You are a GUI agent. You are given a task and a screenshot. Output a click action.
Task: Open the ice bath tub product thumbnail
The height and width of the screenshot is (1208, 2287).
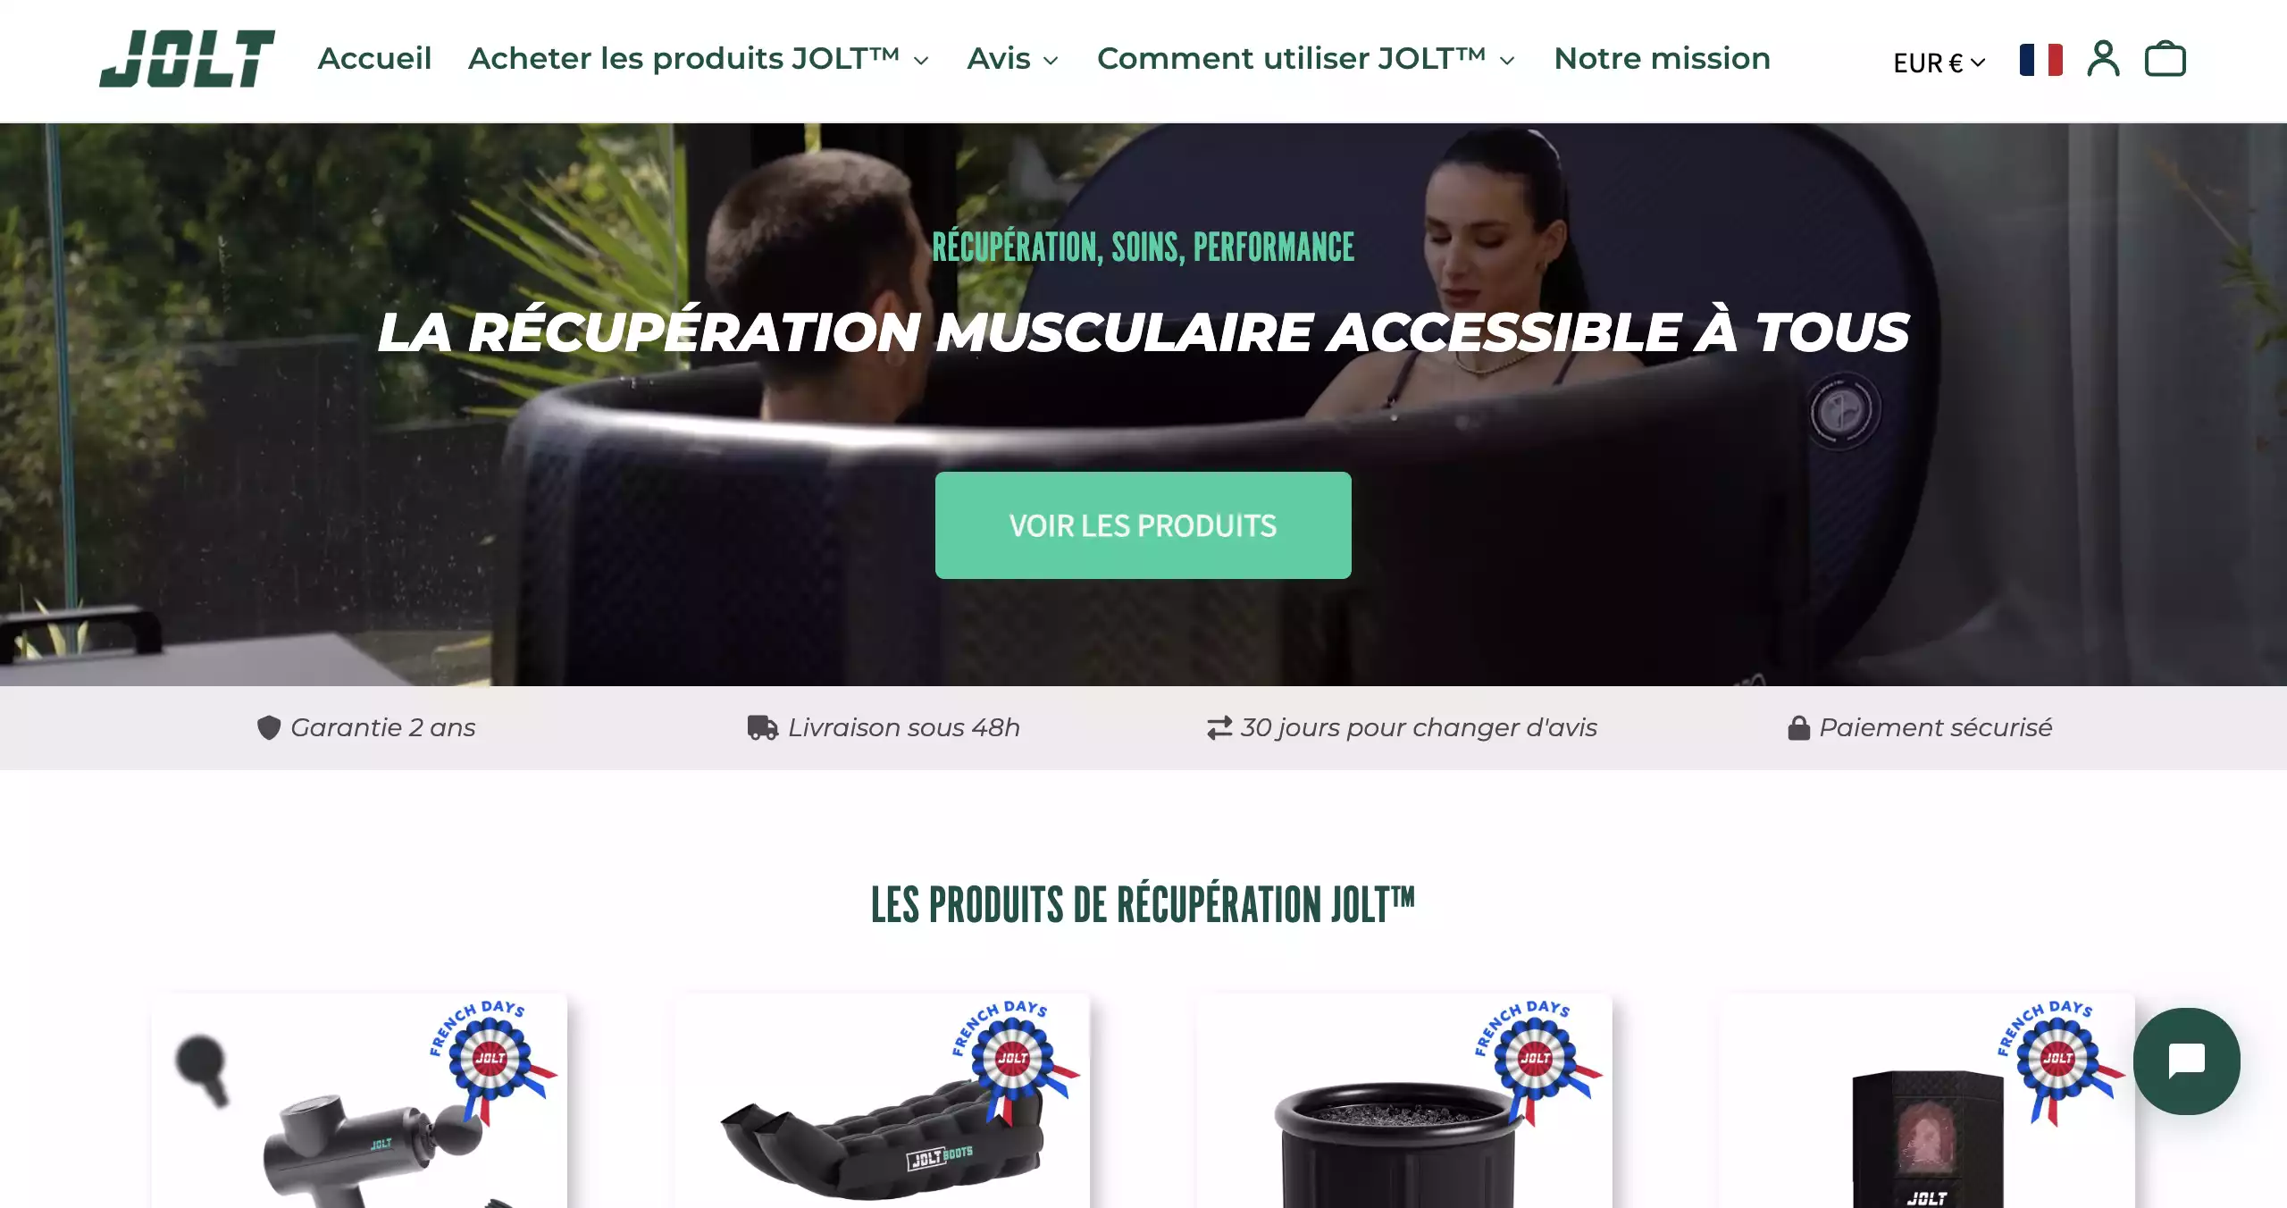pyautogui.click(x=1404, y=1101)
